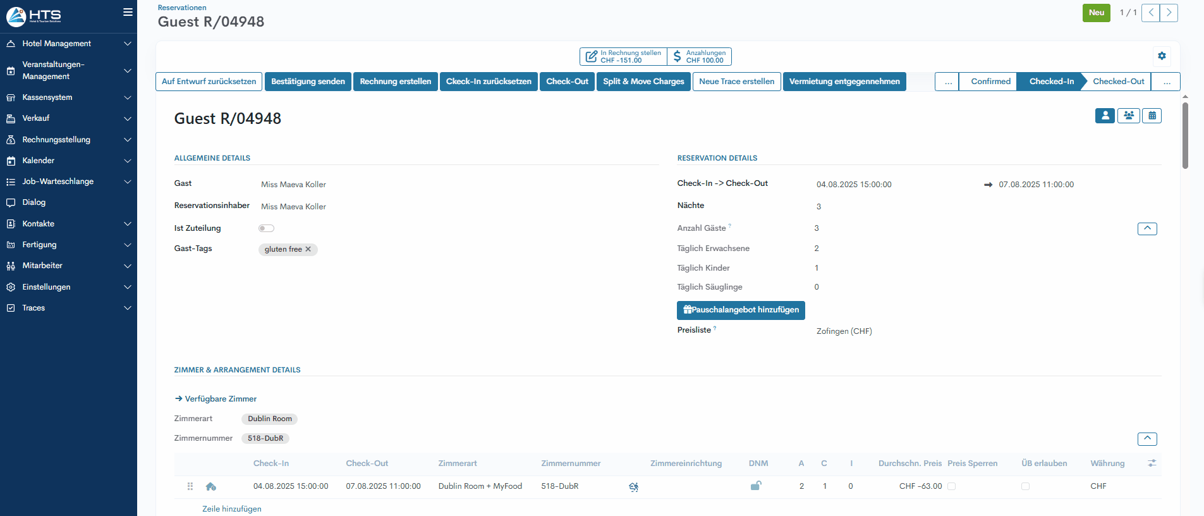Image resolution: width=1204 pixels, height=516 pixels.
Task: Click the Check-Out button
Action: click(567, 82)
